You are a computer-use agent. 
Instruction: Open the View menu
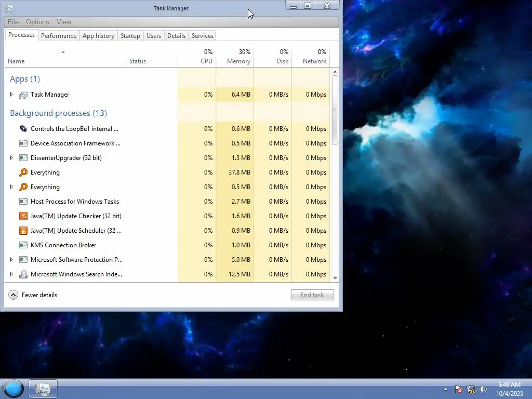64,22
